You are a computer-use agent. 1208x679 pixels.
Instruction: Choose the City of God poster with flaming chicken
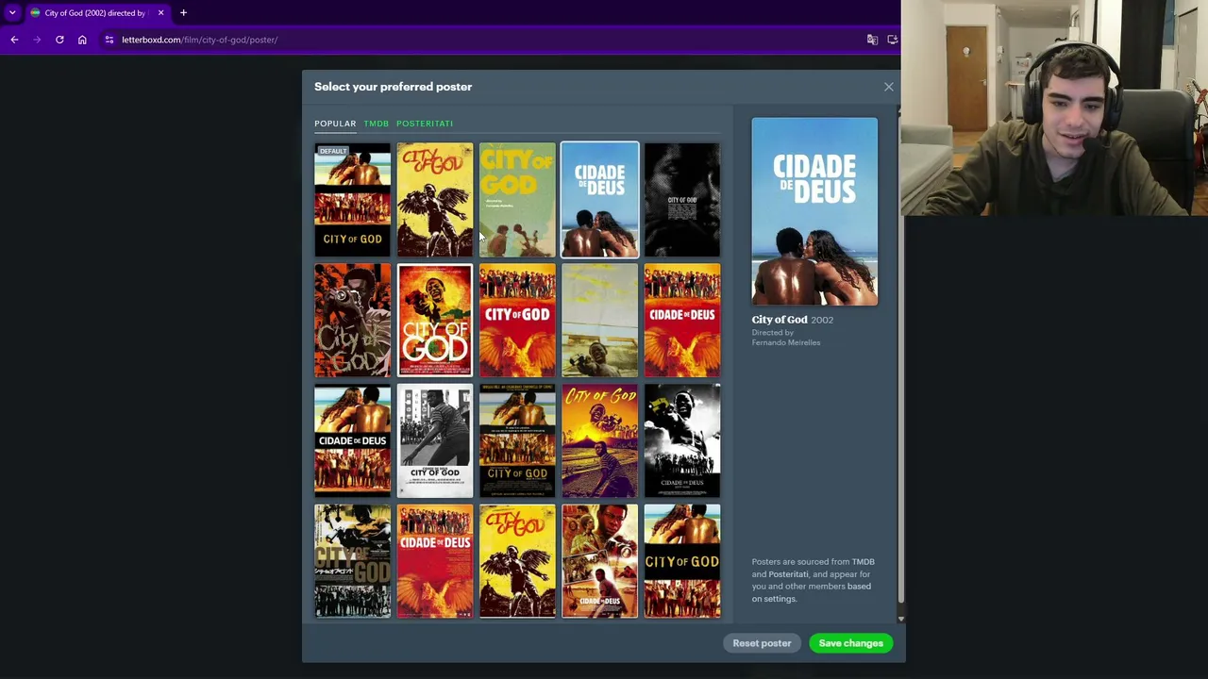(517, 321)
